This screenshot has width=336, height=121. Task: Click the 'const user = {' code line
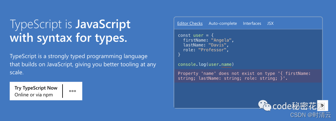pos(196,35)
